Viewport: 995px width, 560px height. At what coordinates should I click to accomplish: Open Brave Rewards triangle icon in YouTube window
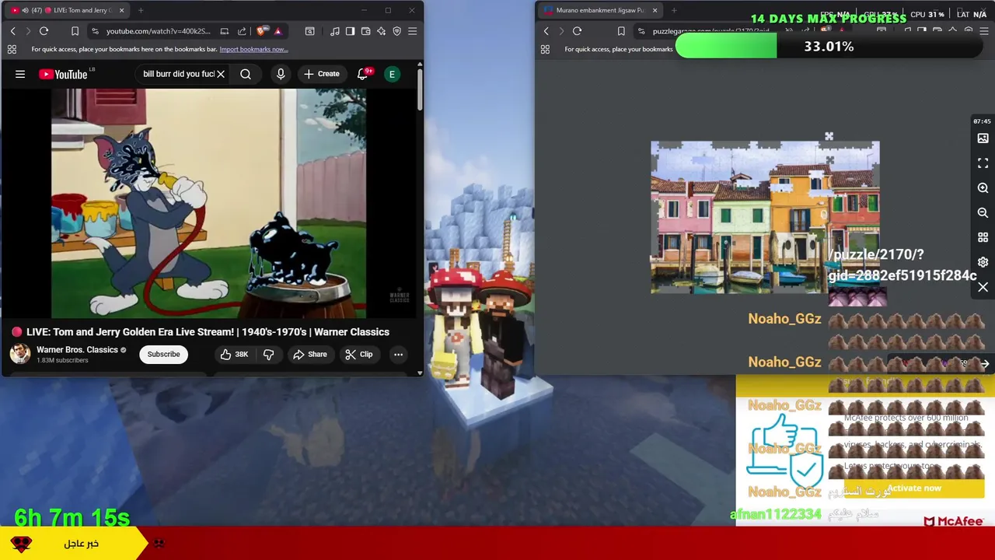(x=278, y=31)
